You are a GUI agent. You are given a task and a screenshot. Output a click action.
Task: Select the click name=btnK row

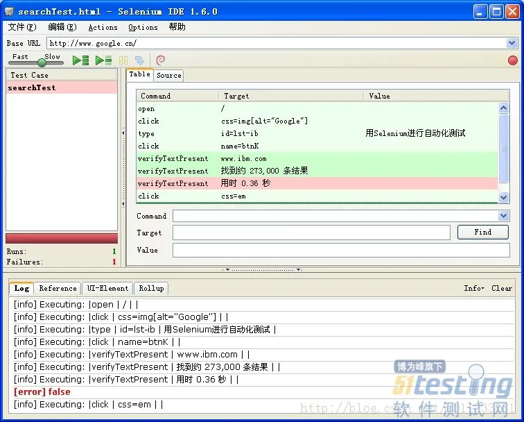(317, 146)
